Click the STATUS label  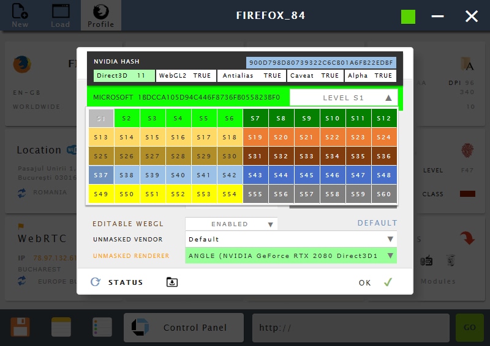(126, 282)
